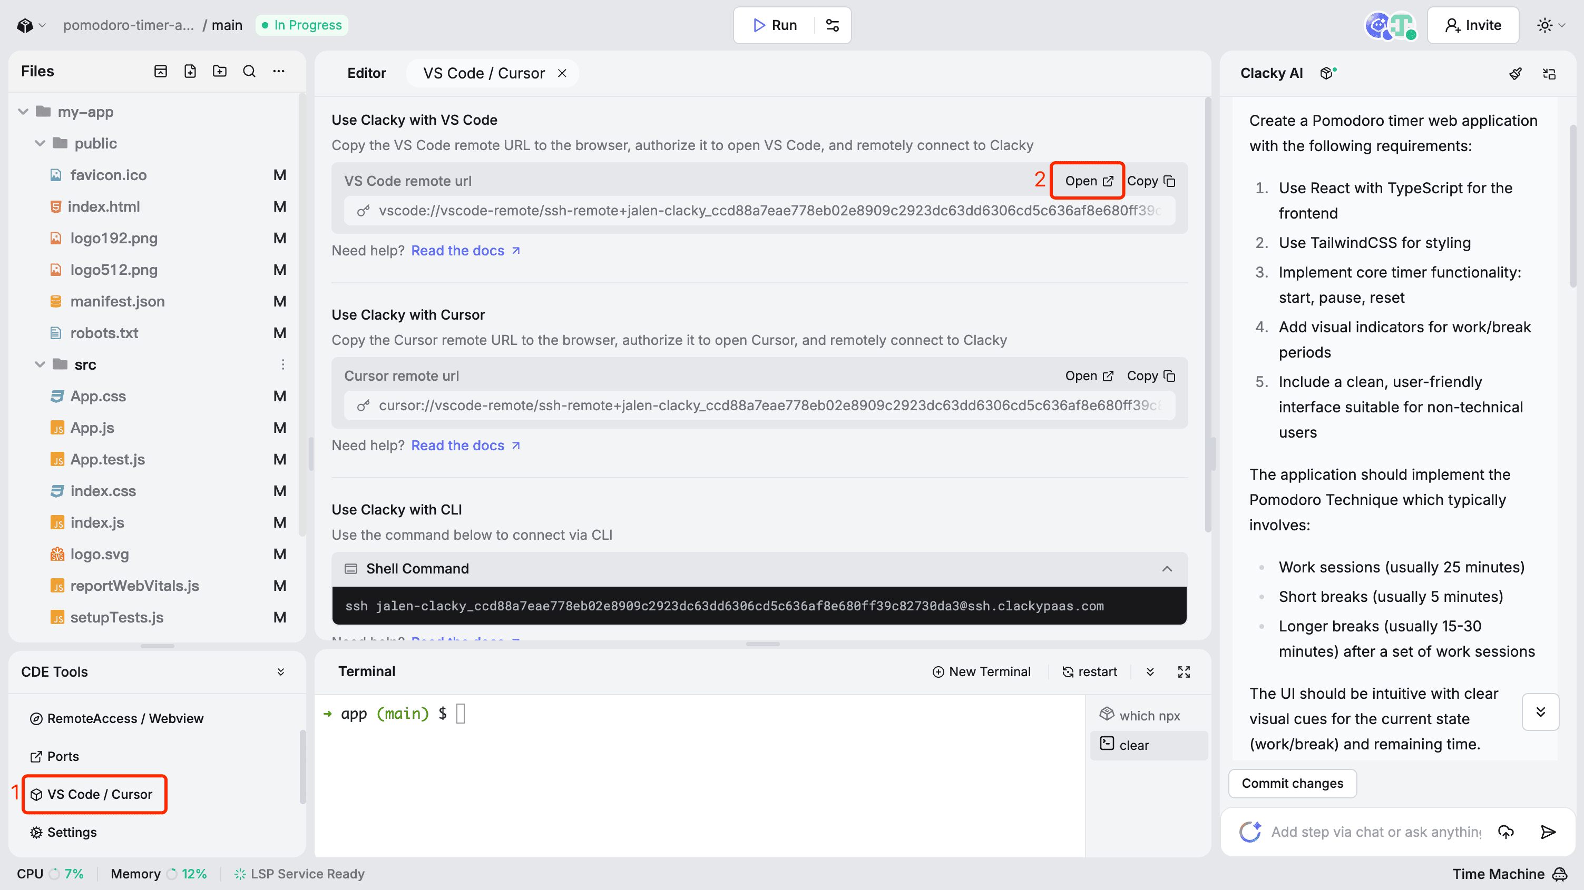Collapse the Shell Command section

pyautogui.click(x=1167, y=569)
